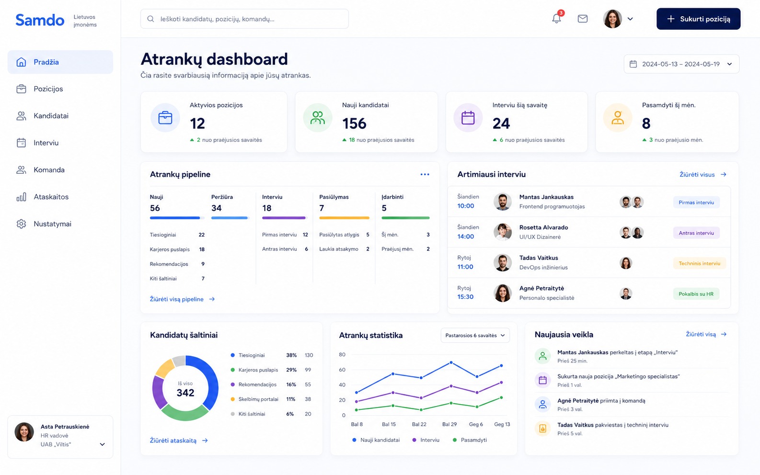Open the notifications bell

(x=556, y=19)
